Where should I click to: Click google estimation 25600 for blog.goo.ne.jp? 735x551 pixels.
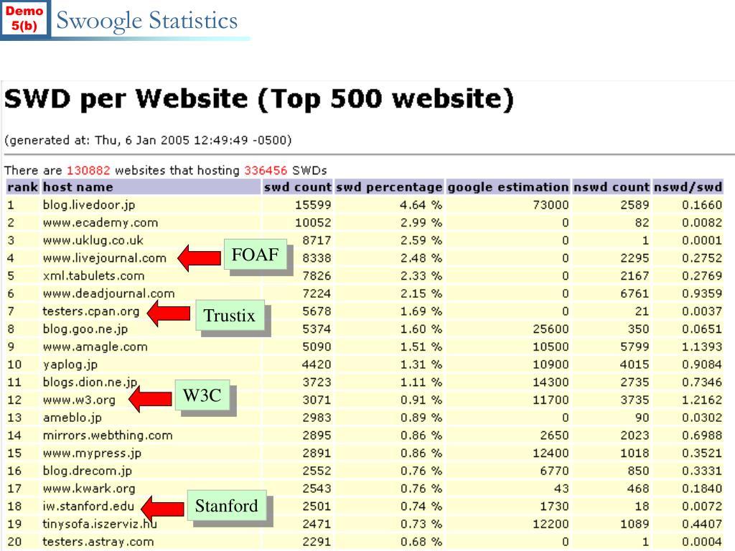pyautogui.click(x=551, y=329)
